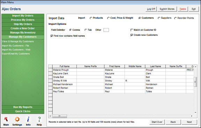The image size is (201, 128).
Task: Click the Start Over button
Action: pos(157,122)
